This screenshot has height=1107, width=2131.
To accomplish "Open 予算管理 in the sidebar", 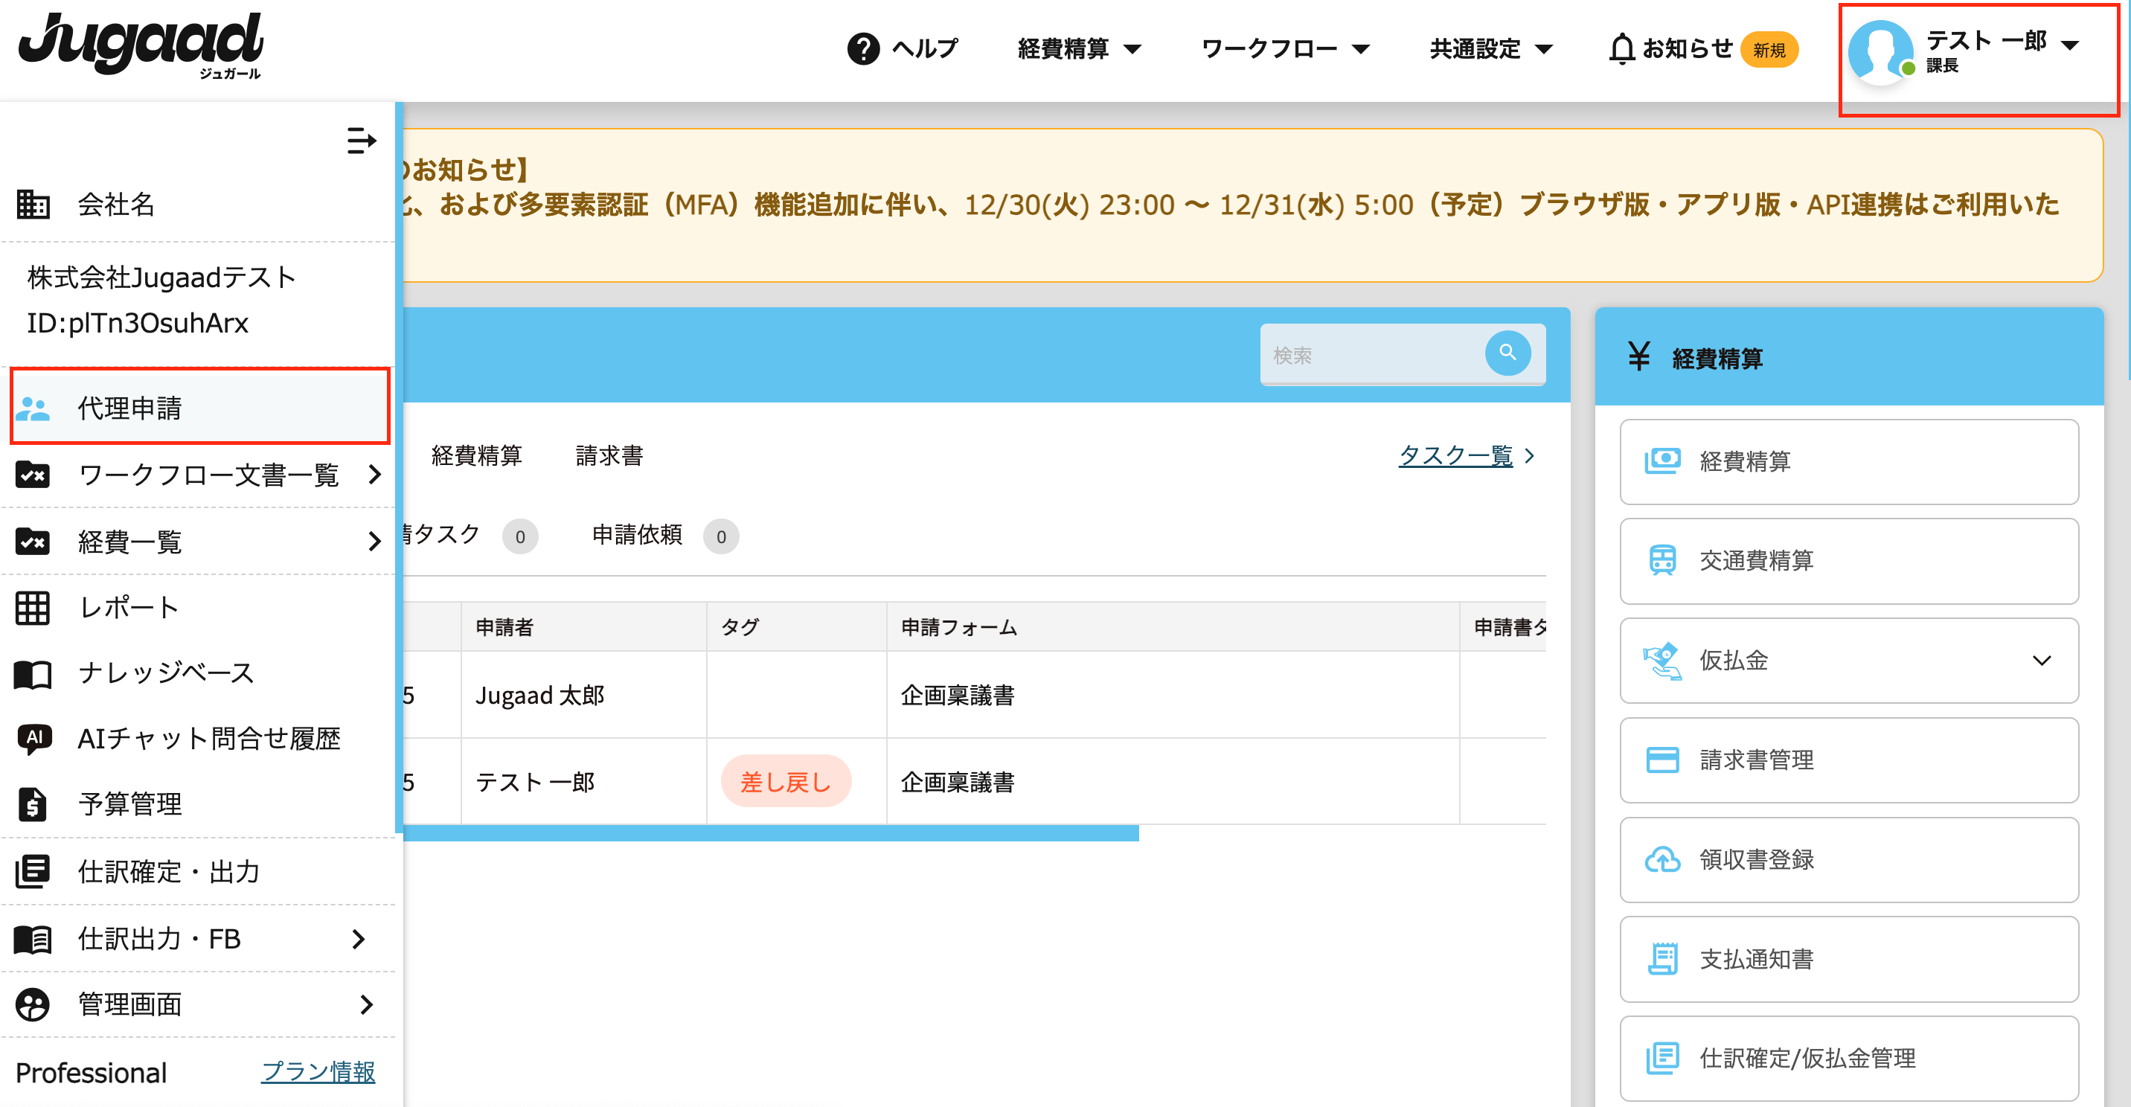I will (130, 804).
